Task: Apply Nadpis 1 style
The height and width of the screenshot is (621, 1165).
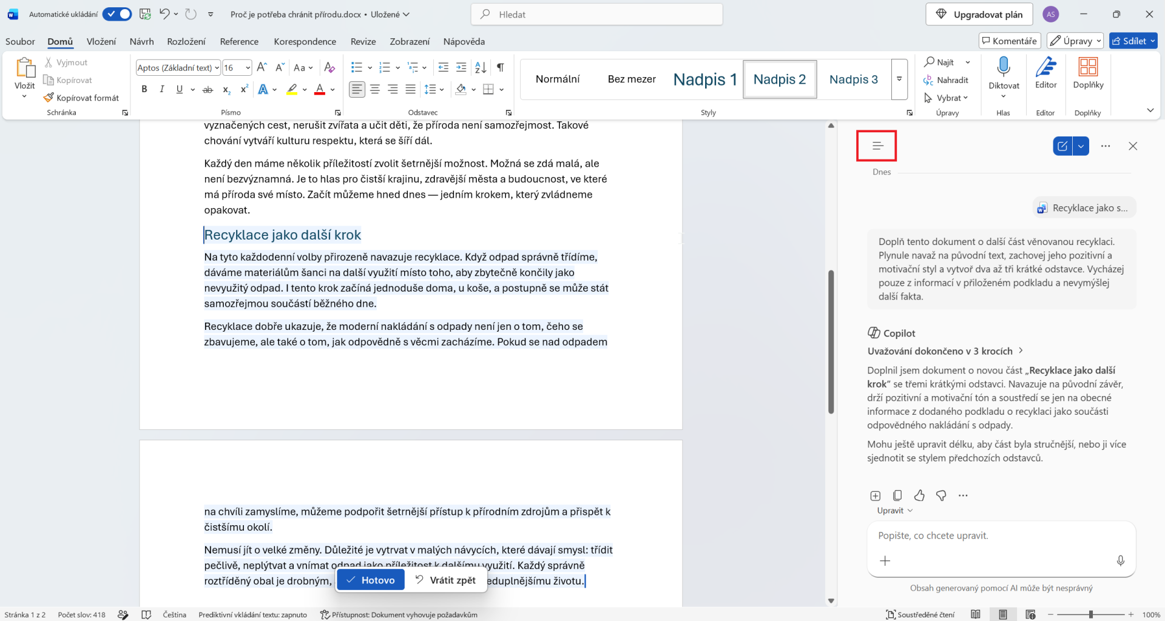Action: click(704, 79)
